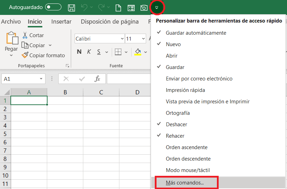Open the Archivo tab
Screen dimensions: 287x189
11,22
